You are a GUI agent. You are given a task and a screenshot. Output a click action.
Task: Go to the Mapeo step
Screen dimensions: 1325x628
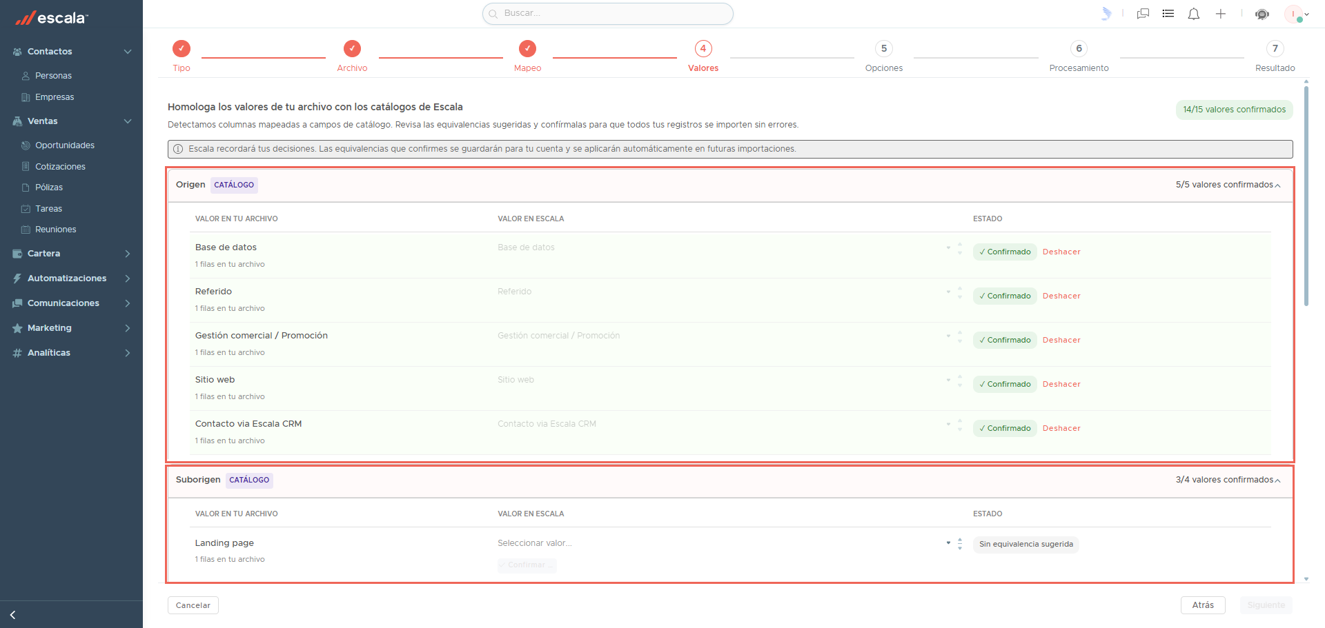click(527, 56)
